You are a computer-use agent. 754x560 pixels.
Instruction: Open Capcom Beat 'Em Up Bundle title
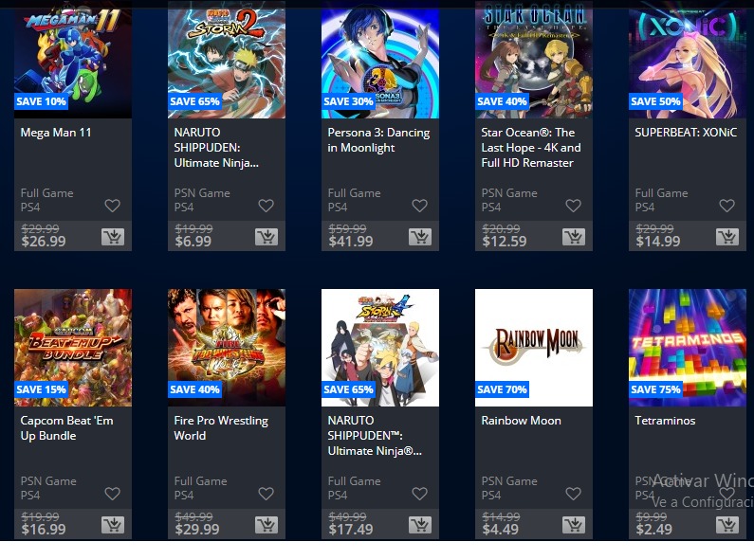(x=66, y=428)
